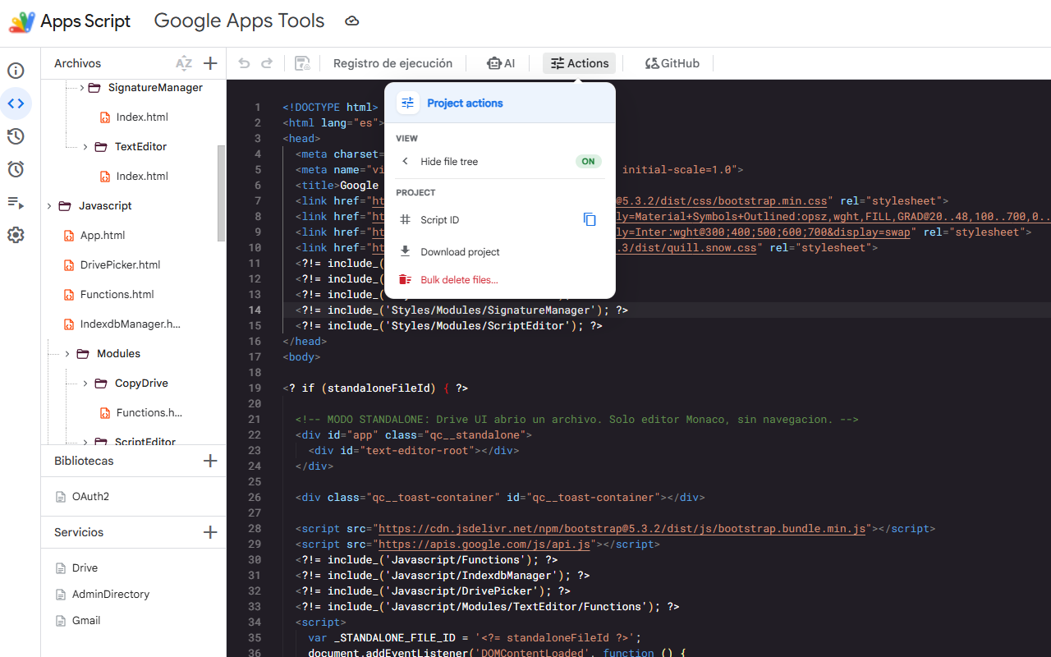Screen dimensions: 1051x657
Task: Open project history clock icon
Action: (x=16, y=136)
